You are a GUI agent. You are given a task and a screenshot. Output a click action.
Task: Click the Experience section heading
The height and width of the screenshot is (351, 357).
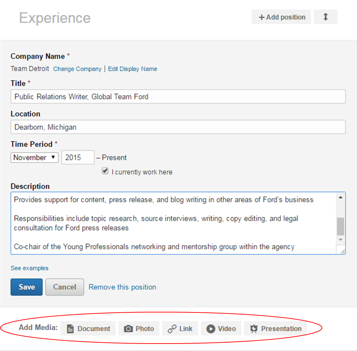coord(55,18)
